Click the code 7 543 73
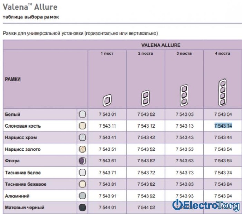The image size is (242, 214). [185, 173]
